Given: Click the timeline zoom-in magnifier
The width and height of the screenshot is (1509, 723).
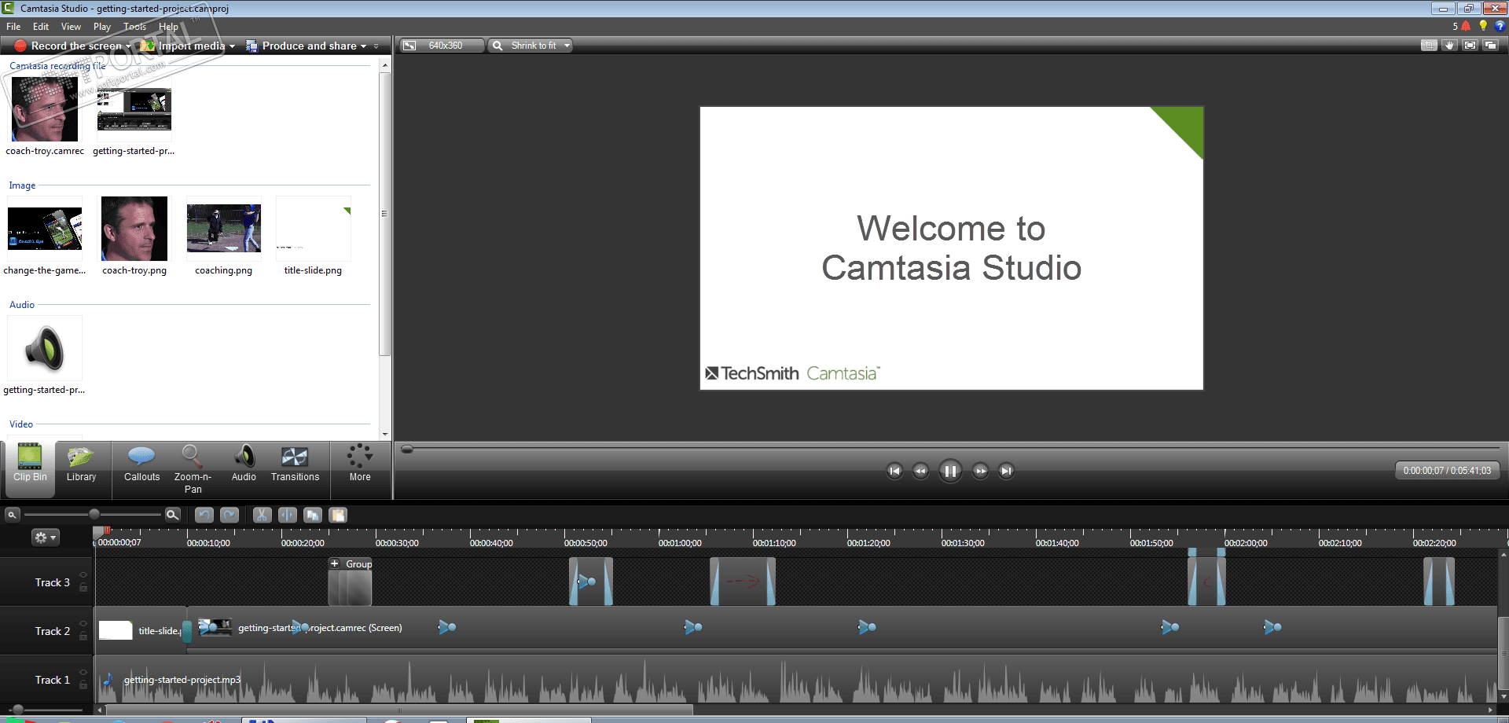Looking at the screenshot, I should pyautogui.click(x=173, y=515).
